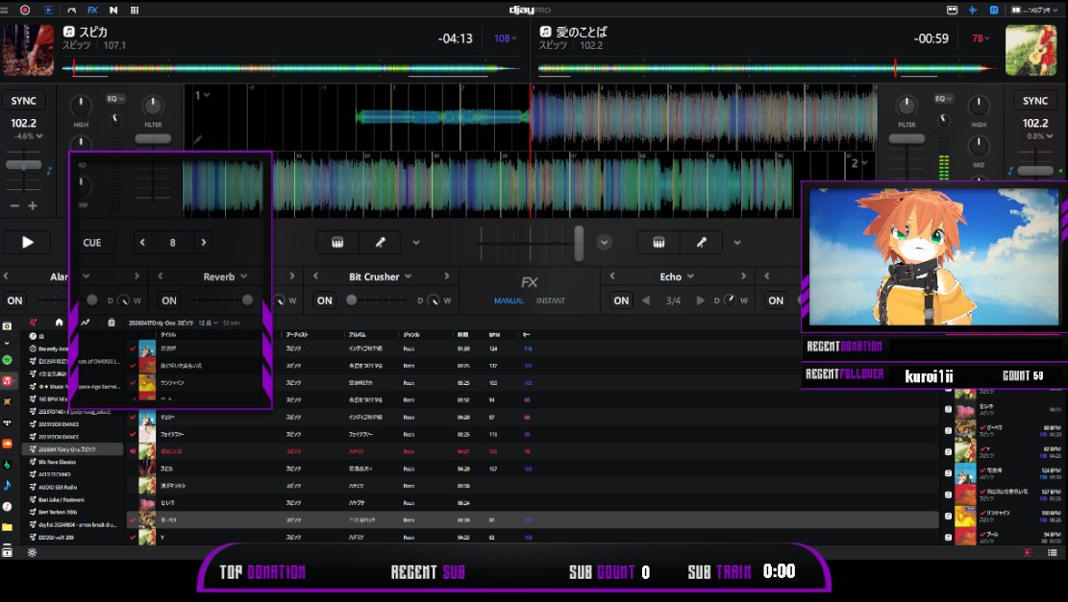Toggle the key lock note icon on left deck
Image resolution: width=1068 pixels, height=602 pixels.
[x=49, y=171]
